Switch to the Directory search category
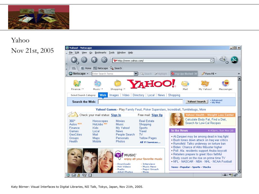The width and height of the screenshot is (259, 194). click(x=138, y=95)
